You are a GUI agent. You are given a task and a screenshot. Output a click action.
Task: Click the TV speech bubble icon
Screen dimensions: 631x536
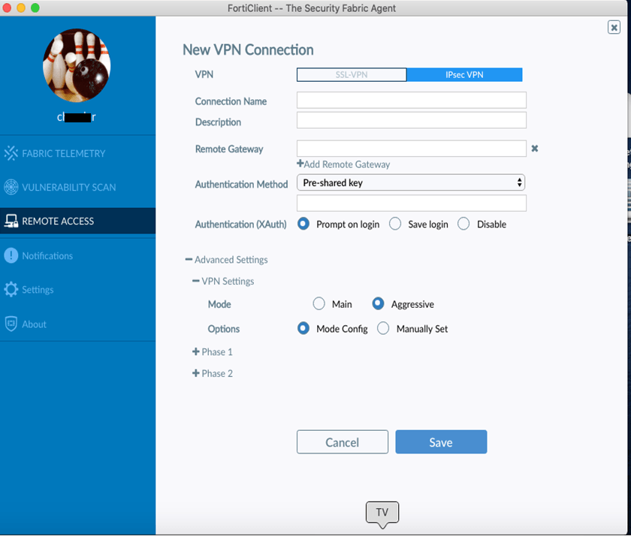(x=382, y=514)
